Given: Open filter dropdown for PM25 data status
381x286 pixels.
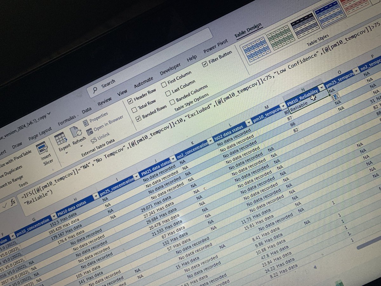Looking at the screenshot, I should pyautogui.click(x=173, y=158).
